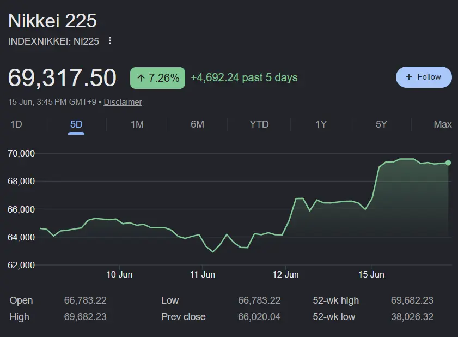Click the Low value 66,783.22
Viewport: 458px width, 337px height.
point(259,300)
